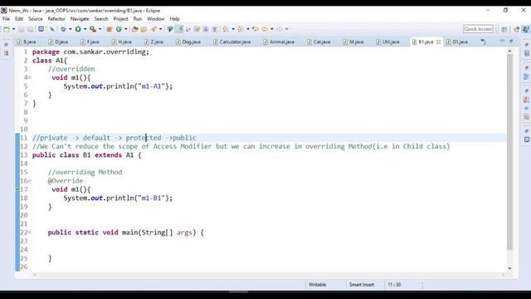Image resolution: width=531 pixels, height=299 pixels.
Task: Click the Smart Insert status bar entry
Action: pos(362,285)
